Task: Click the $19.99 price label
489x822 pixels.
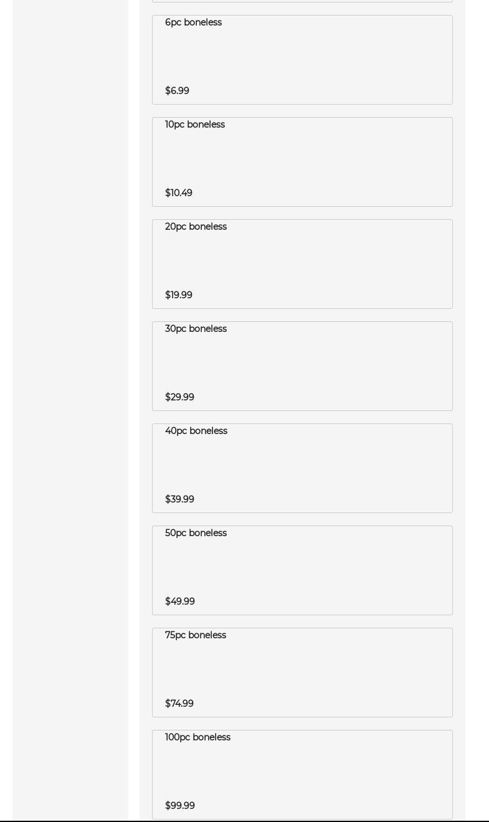Action: coord(179,295)
